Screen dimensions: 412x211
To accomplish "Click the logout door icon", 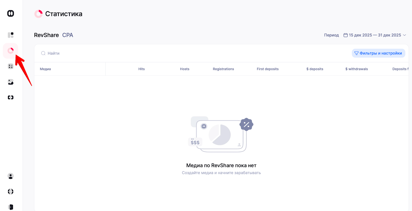I will point(11,207).
